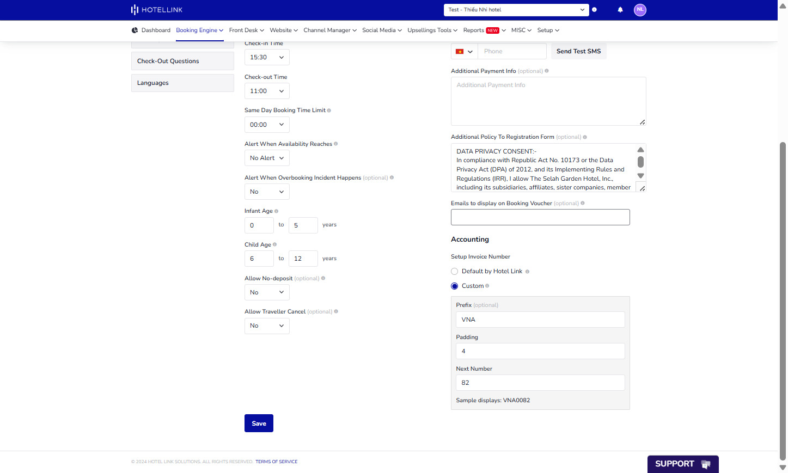Click the Prefix field containing VNA
Viewport: 788px width, 473px height.
click(x=540, y=320)
